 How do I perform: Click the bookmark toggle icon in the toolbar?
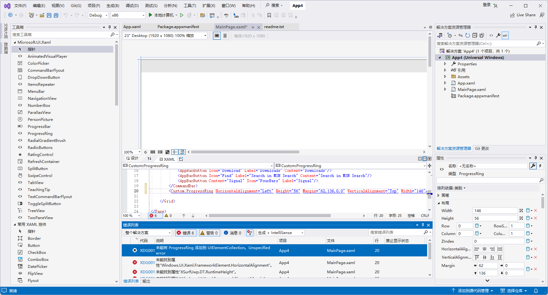point(269,15)
